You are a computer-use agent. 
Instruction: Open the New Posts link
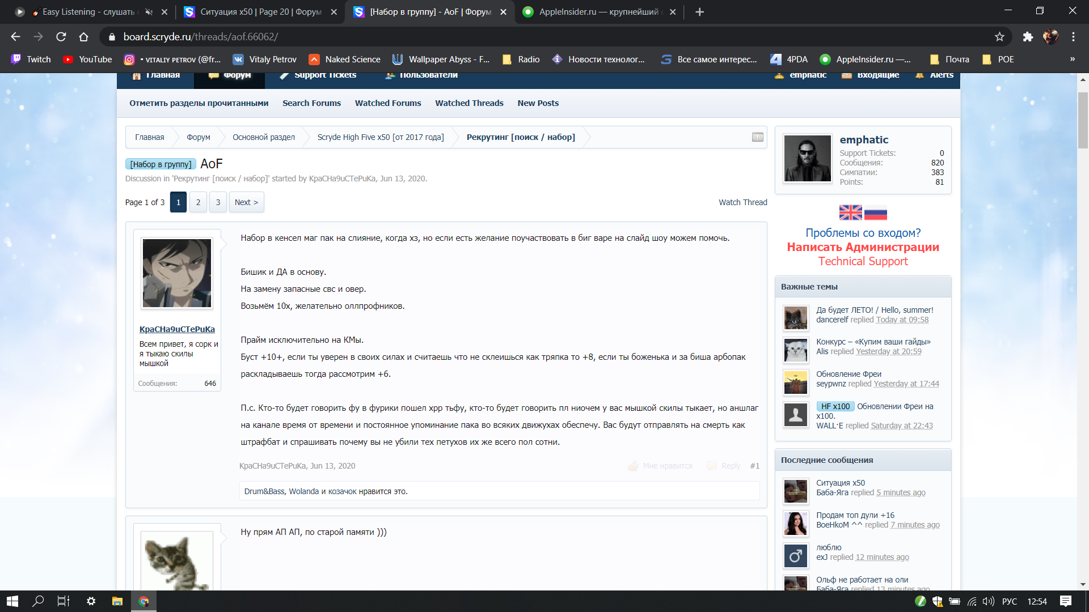[538, 103]
